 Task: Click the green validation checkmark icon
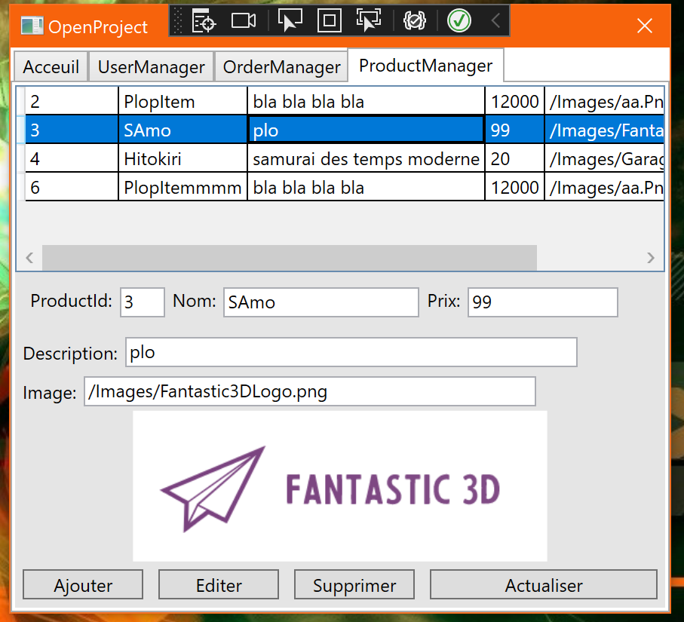(459, 21)
